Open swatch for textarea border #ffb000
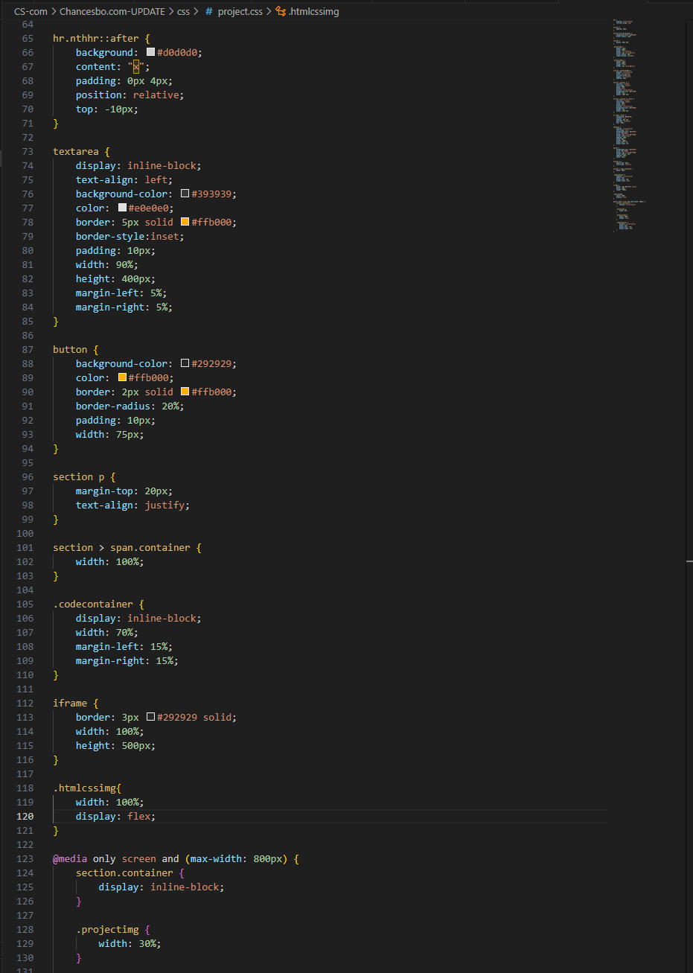Screen dimensions: 693x973 (185, 222)
